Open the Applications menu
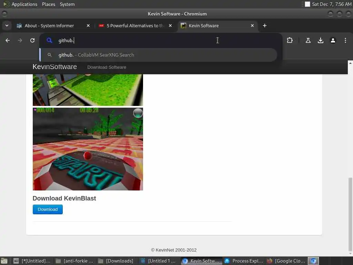Viewport: 353px width, 265px height. pos(24,4)
